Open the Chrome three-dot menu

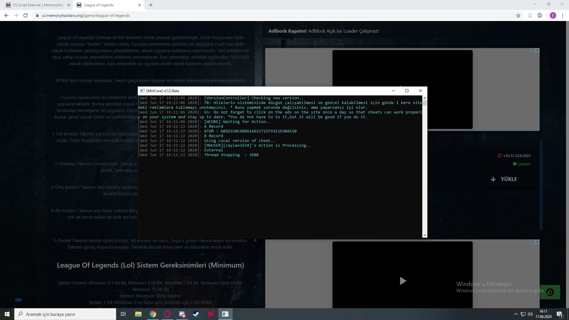click(562, 15)
